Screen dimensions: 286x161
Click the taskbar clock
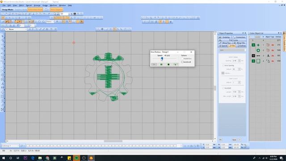(x=273, y=158)
